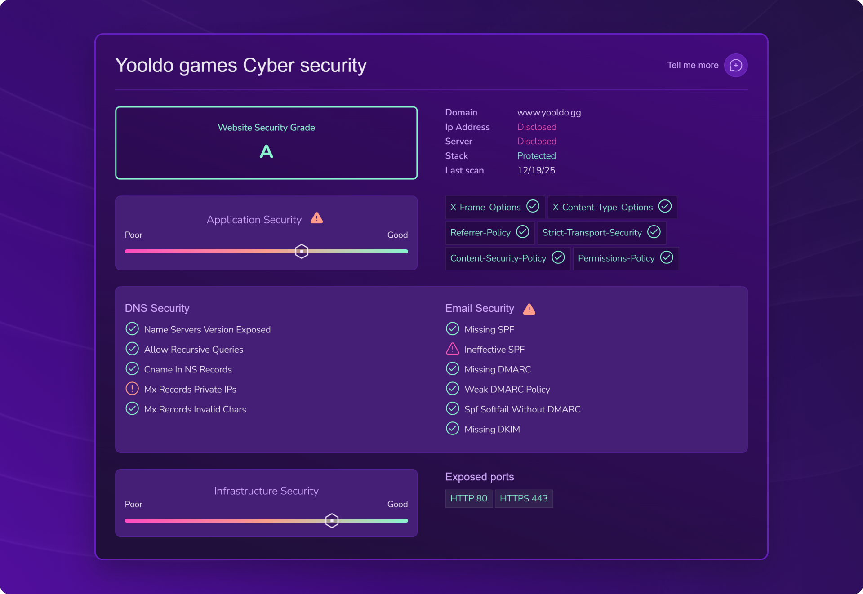Click the Mx Records Private IPs alert icon
Image resolution: width=863 pixels, height=594 pixels.
point(132,389)
